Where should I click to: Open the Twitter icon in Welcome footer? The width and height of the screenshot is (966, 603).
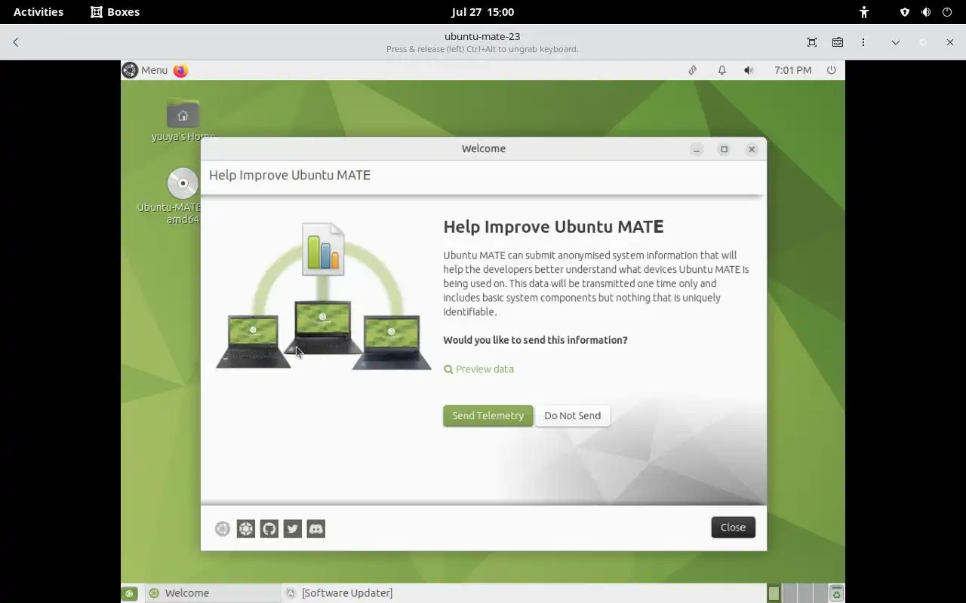point(293,529)
